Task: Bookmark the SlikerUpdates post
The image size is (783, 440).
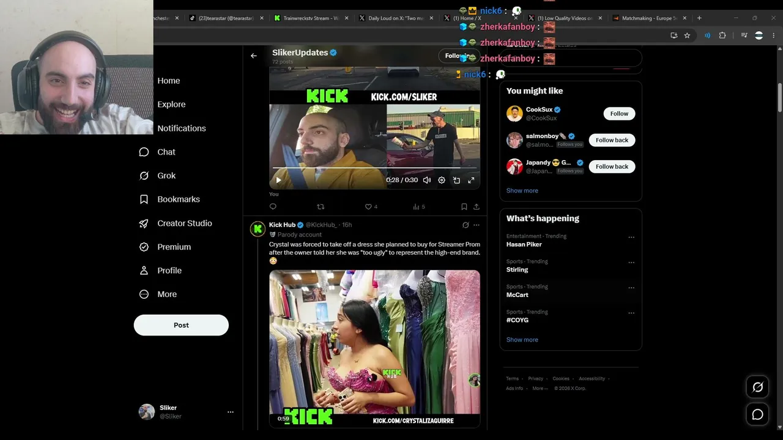Action: 464,207
